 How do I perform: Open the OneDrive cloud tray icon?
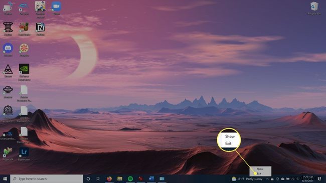[x=283, y=178]
